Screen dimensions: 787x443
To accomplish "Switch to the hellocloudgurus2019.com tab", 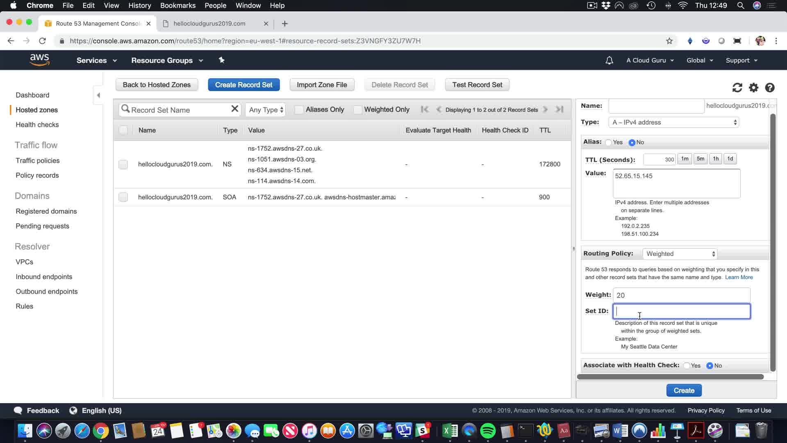I will pyautogui.click(x=209, y=23).
